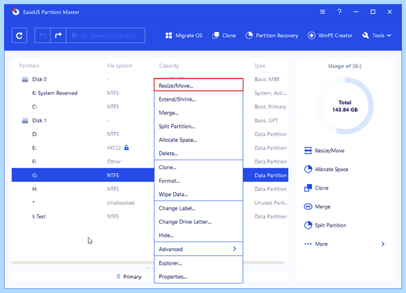Expand More options chevron
The width and height of the screenshot is (406, 293).
coord(383,244)
